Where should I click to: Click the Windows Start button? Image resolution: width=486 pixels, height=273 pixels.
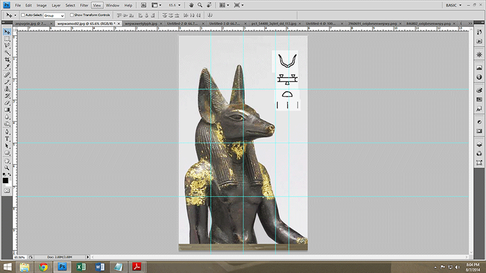click(x=7, y=266)
